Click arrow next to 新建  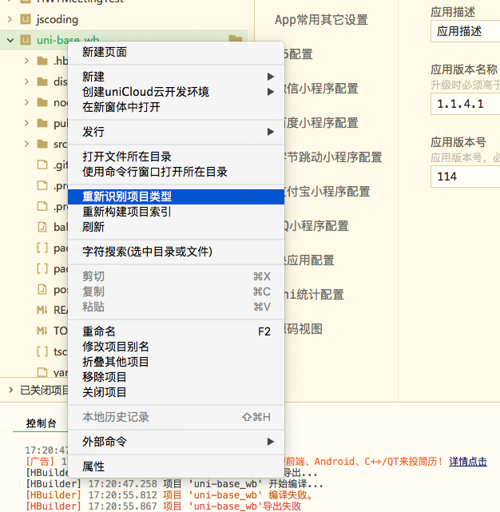[271, 77]
